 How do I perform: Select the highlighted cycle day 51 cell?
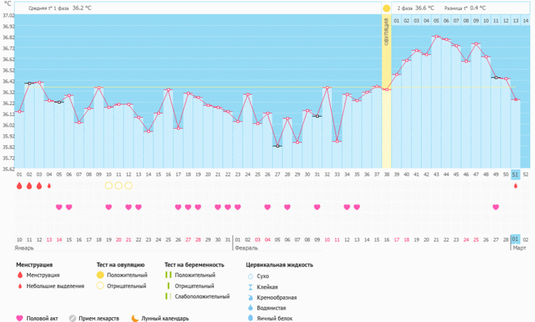[x=516, y=175]
